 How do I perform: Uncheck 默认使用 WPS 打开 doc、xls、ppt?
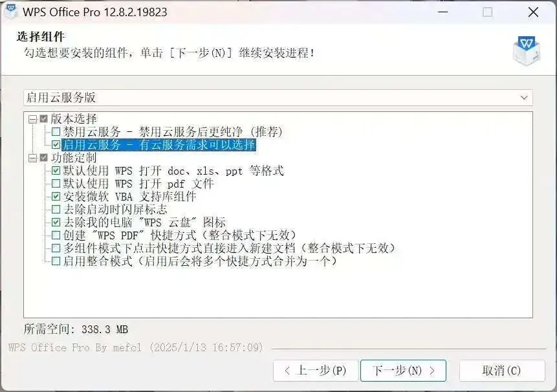point(56,170)
